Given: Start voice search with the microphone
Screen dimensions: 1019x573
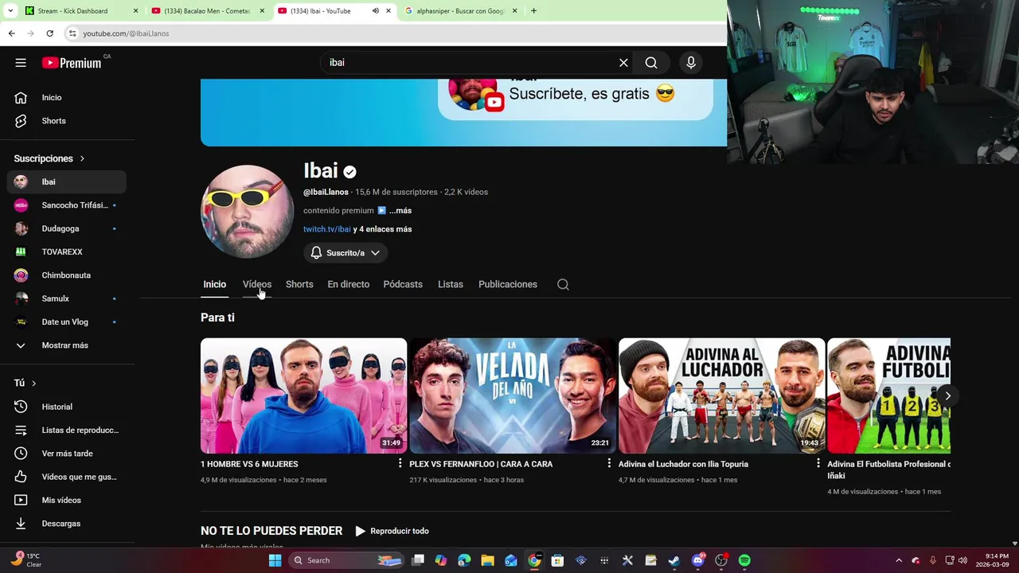Looking at the screenshot, I should pos(691,63).
